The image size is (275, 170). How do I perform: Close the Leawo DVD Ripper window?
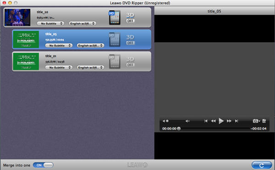4,3
